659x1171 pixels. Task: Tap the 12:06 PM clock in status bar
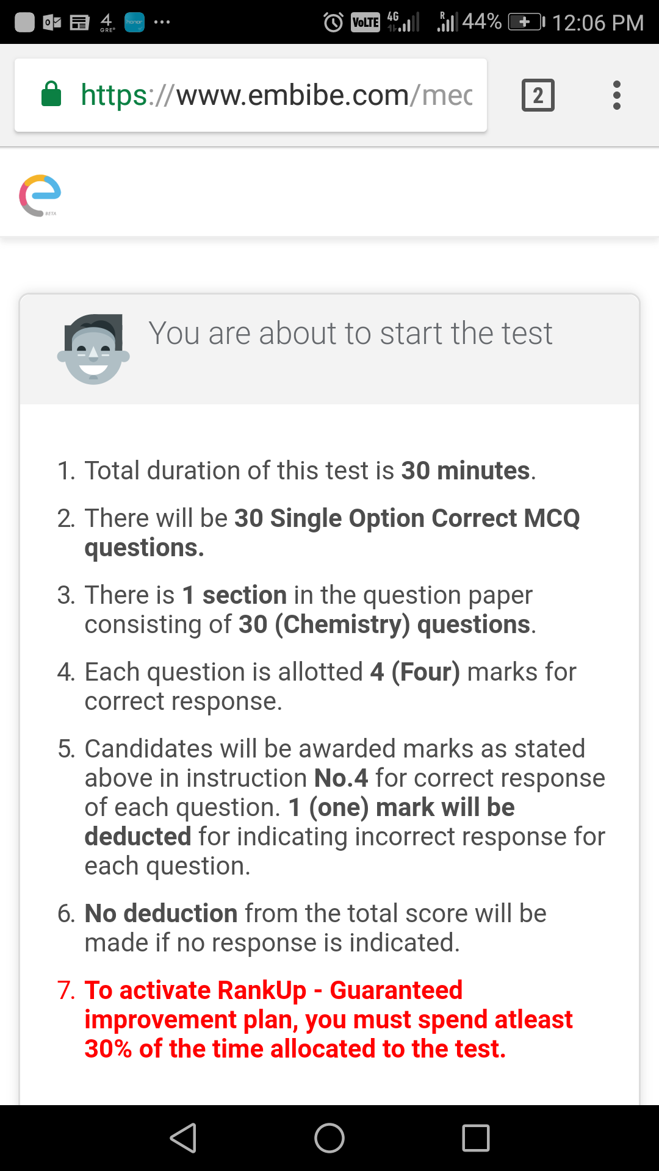[597, 23]
